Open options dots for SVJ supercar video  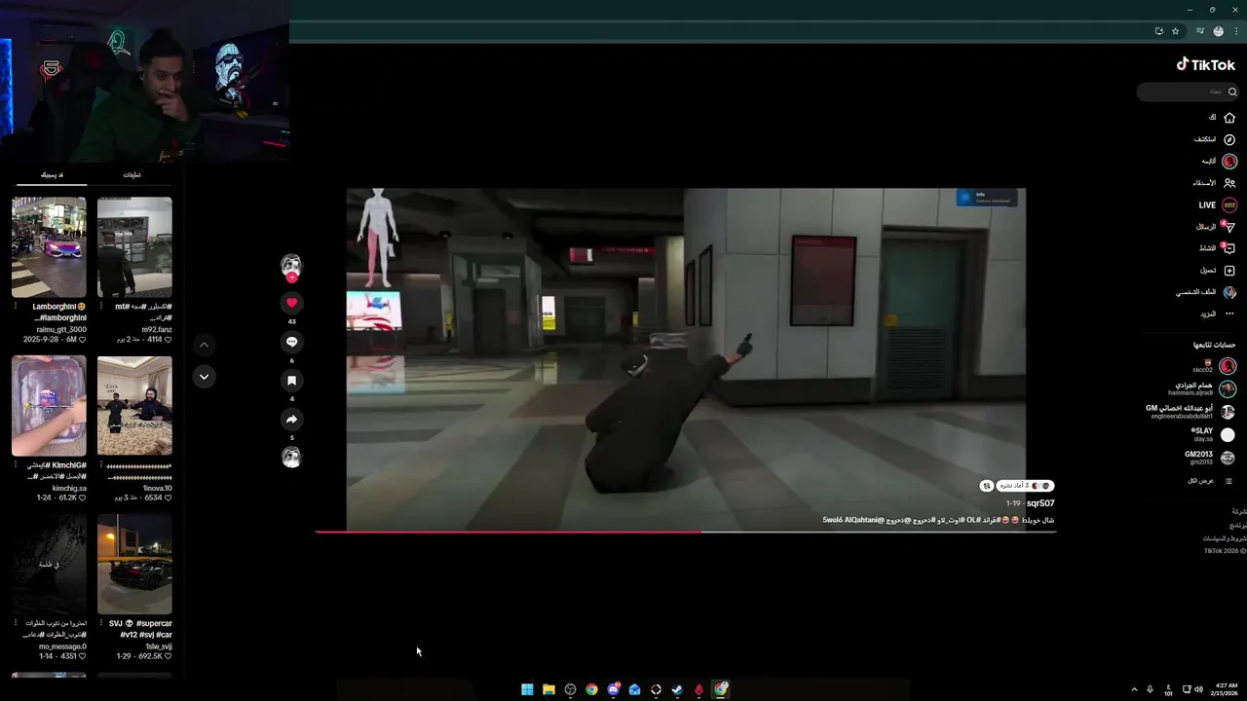pyautogui.click(x=101, y=623)
